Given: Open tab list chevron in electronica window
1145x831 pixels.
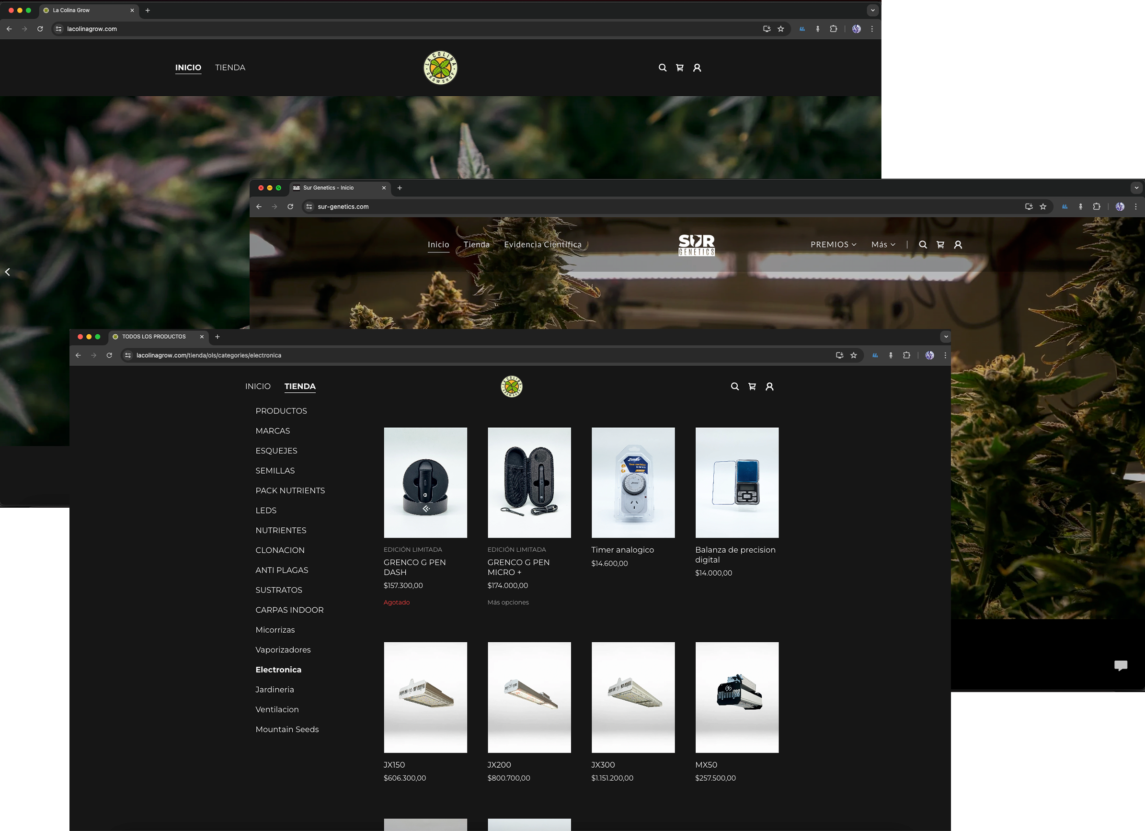Looking at the screenshot, I should point(946,337).
